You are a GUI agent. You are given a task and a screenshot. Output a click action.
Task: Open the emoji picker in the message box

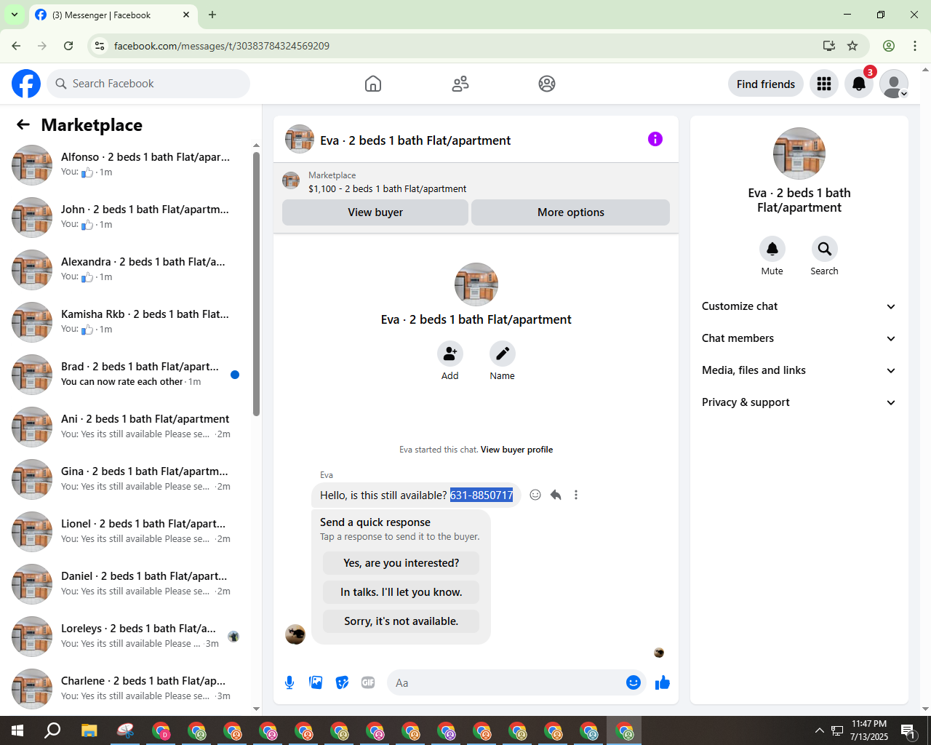coord(634,682)
